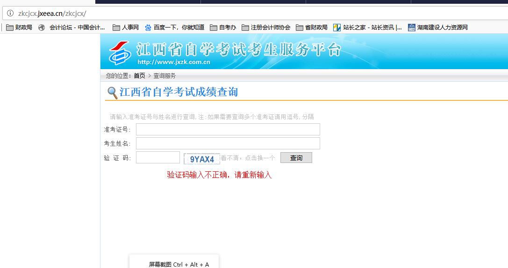Click the 江西省自学考试考生服务平台 banner title
The width and height of the screenshot is (508, 268).
click(239, 49)
